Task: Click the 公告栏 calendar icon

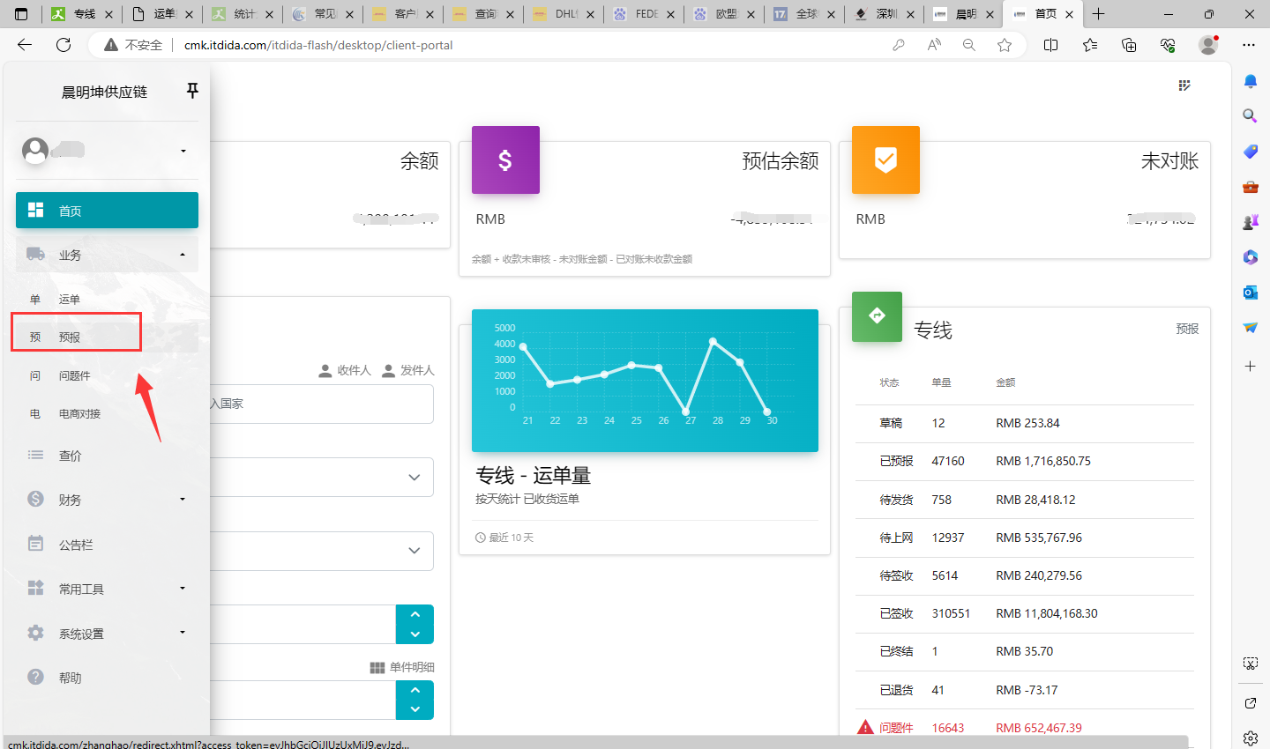Action: 35,544
